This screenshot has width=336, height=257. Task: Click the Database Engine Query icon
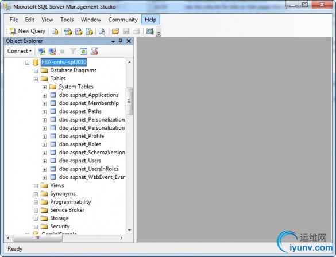[55, 32]
